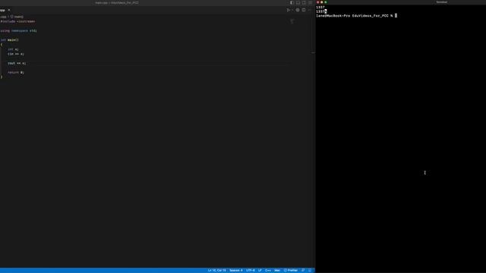Toggle the primary sidebar layout icon
Viewport: 486px width, 273px height.
click(x=292, y=2)
